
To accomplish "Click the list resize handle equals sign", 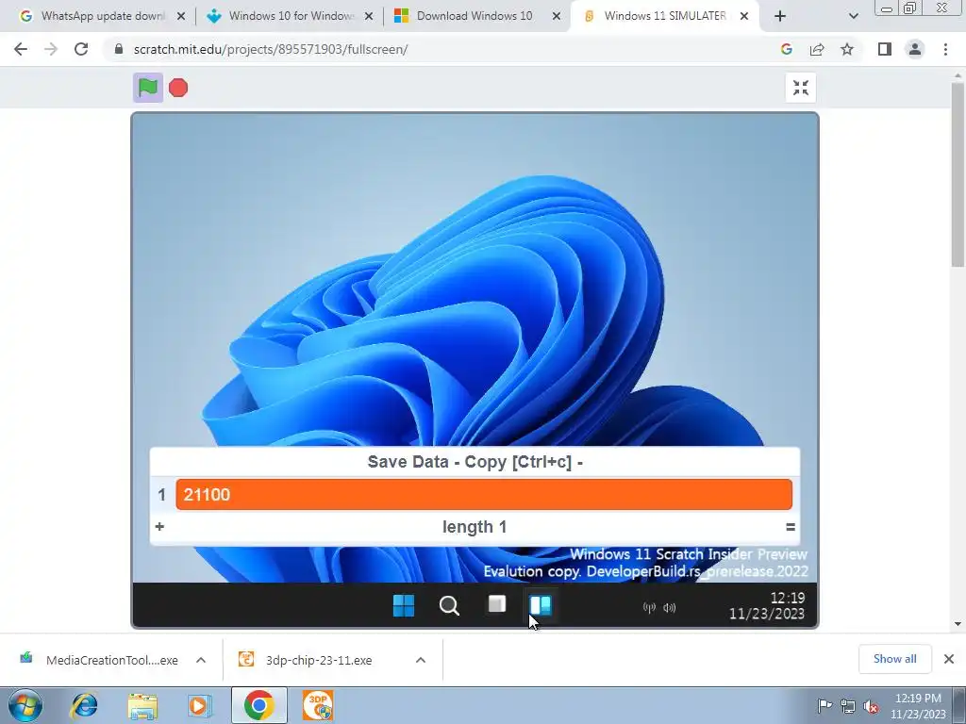I will point(790,527).
